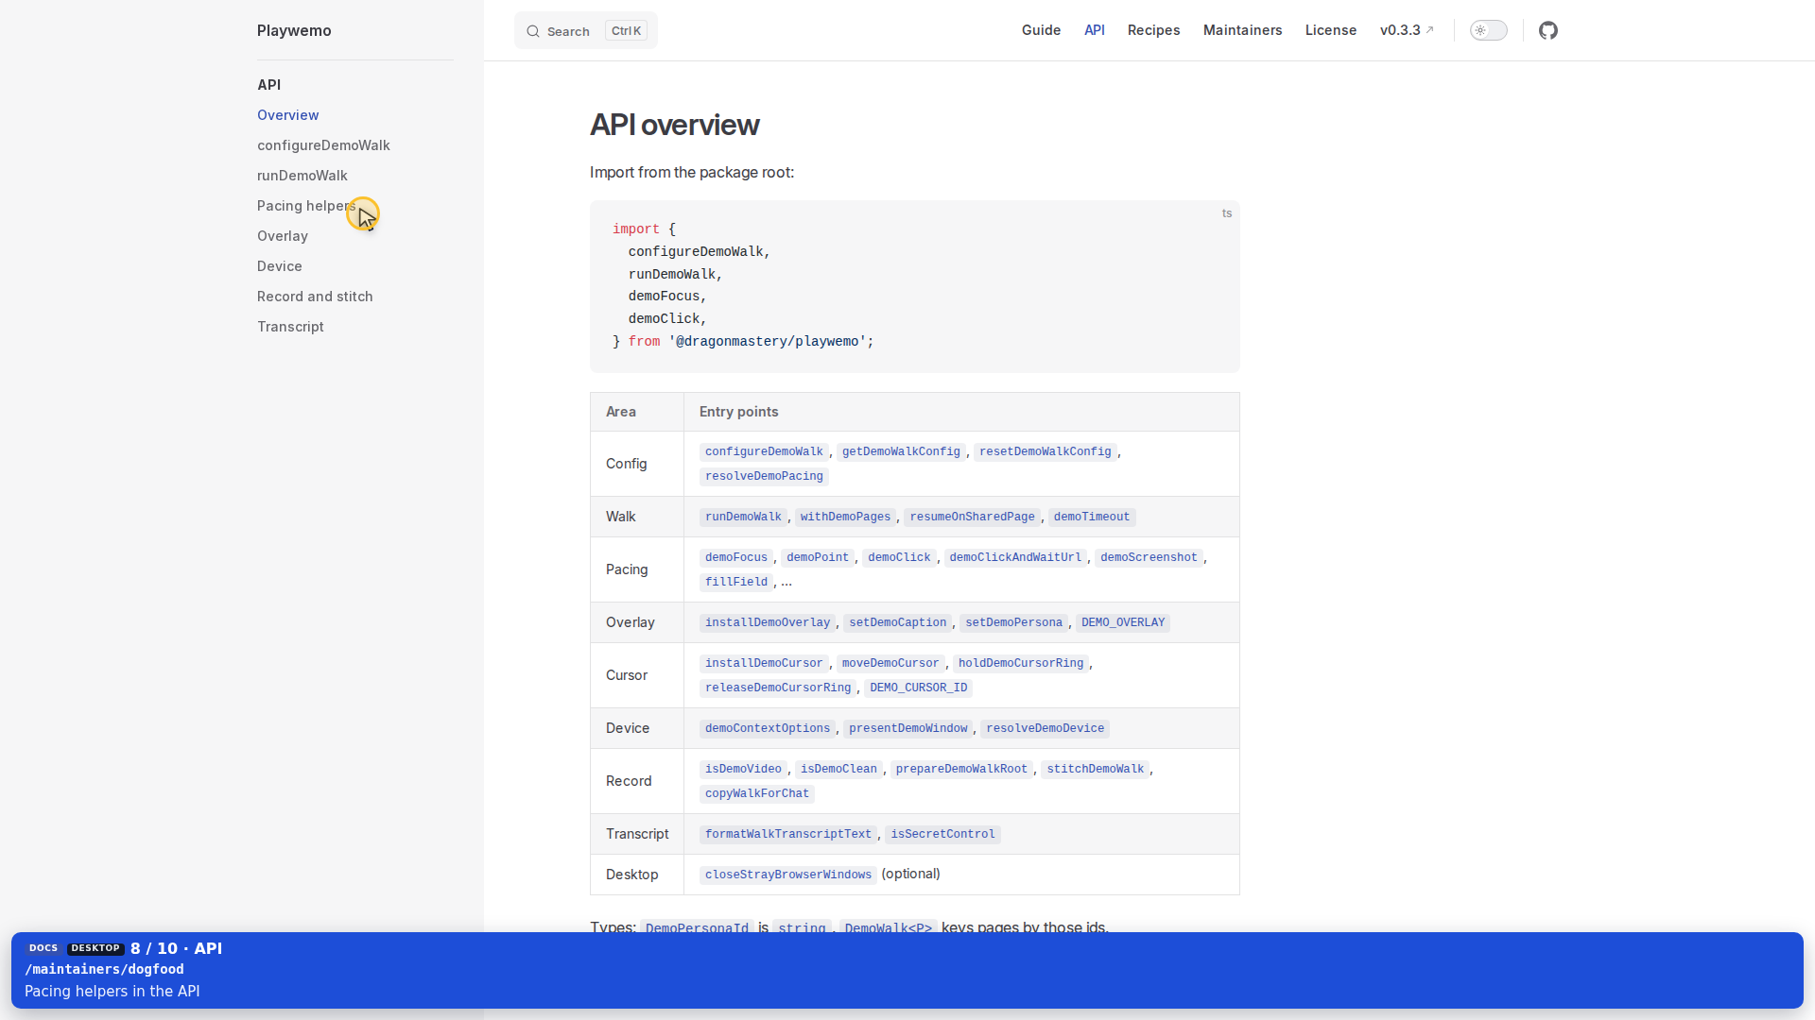Click the API overview heading
This screenshot has width=1815, height=1020.
click(x=674, y=125)
